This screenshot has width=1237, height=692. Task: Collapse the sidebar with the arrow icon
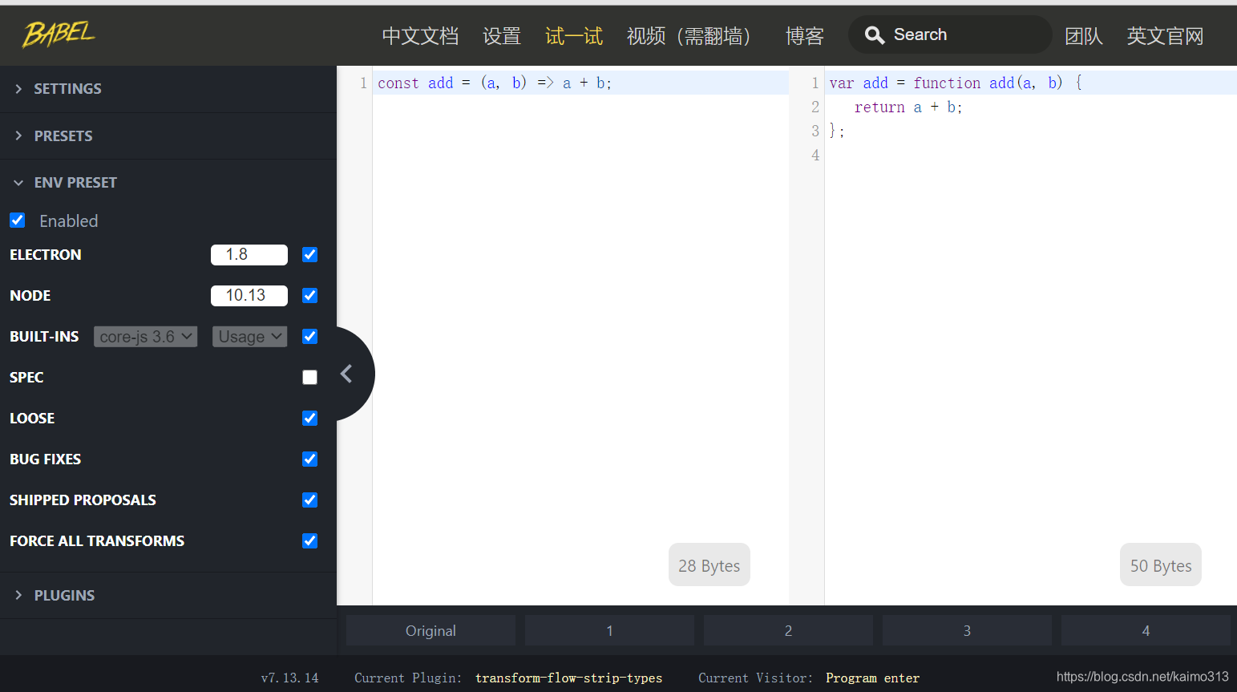click(347, 373)
